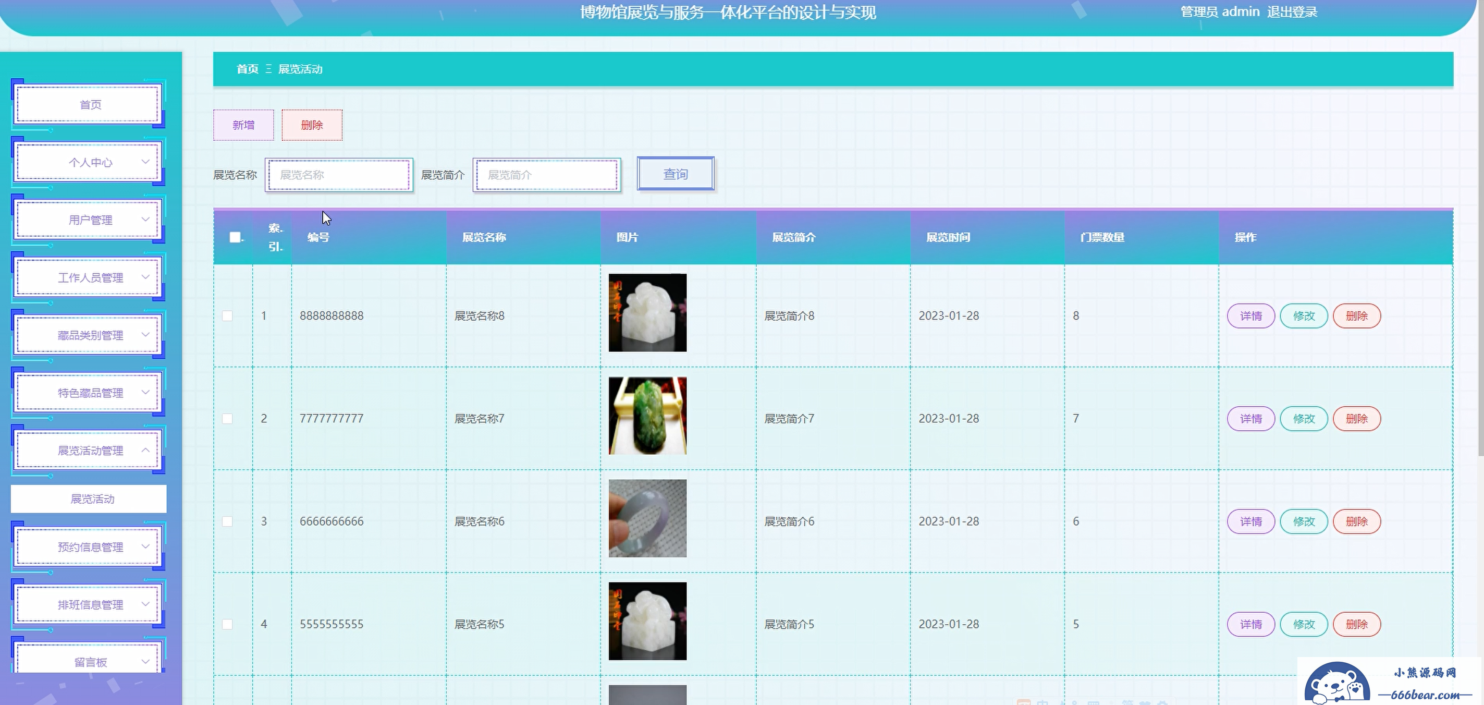Click the 查询 button
This screenshot has width=1484, height=705.
point(675,174)
